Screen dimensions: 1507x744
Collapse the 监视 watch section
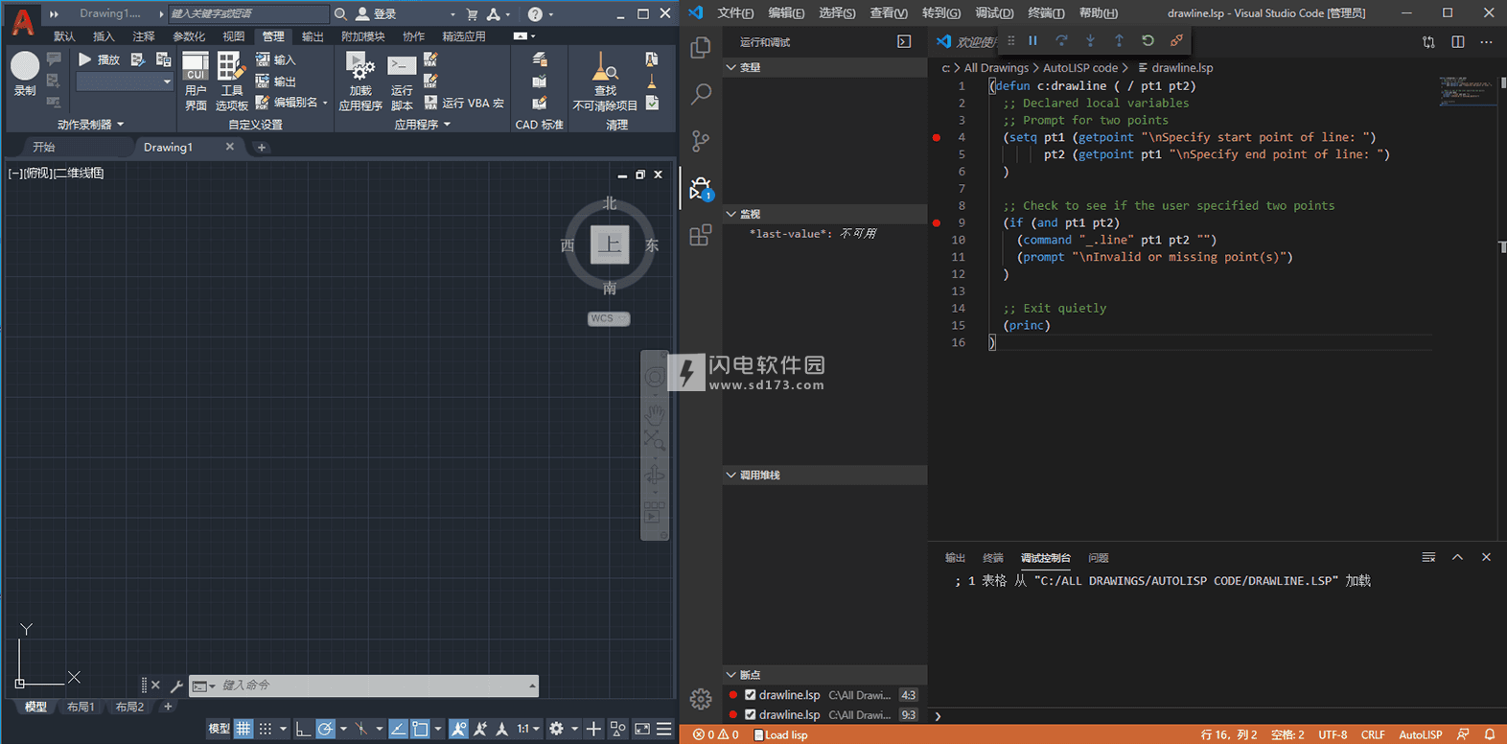coord(824,214)
